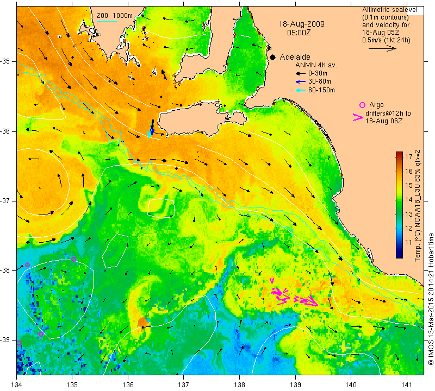Click the 11 value on color bar

tap(409, 242)
